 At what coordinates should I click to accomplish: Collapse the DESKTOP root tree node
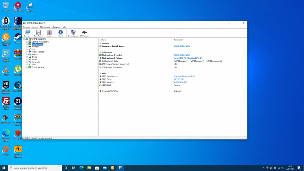(x=24, y=39)
